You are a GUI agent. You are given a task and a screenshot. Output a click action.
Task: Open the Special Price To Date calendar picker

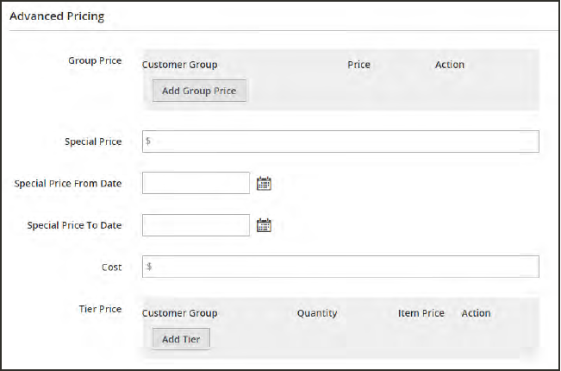pos(265,225)
